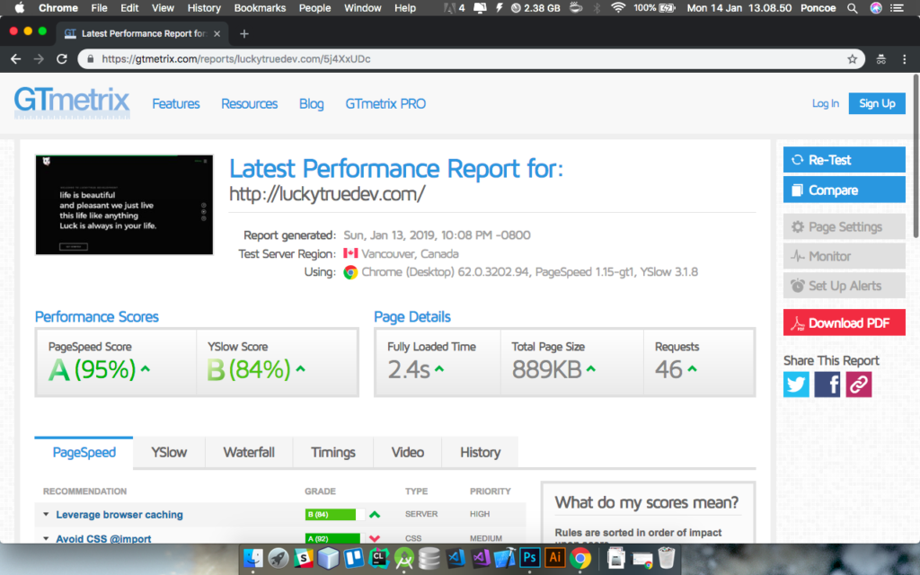
Task: Open Page Settings
Action: coord(844,226)
